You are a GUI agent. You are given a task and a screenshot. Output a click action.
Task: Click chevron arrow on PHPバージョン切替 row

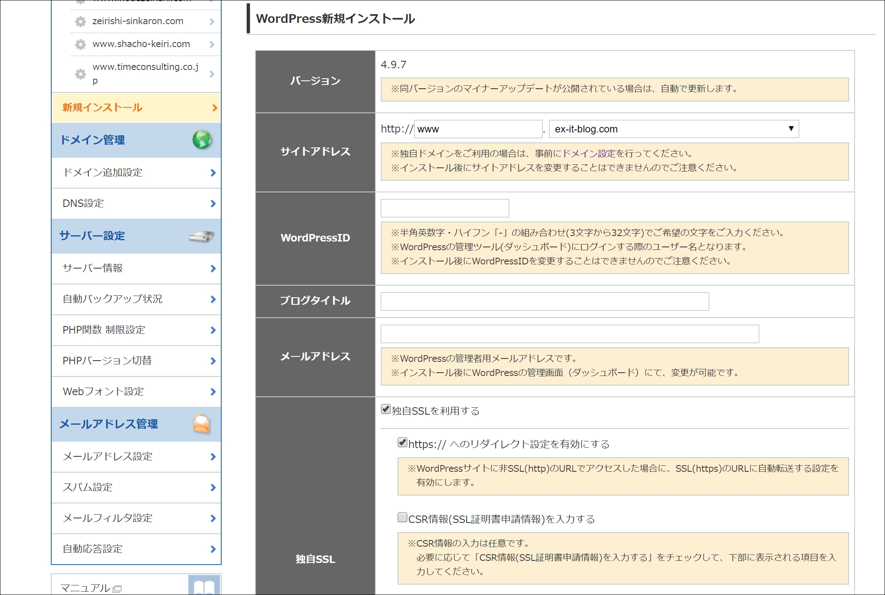coord(213,361)
